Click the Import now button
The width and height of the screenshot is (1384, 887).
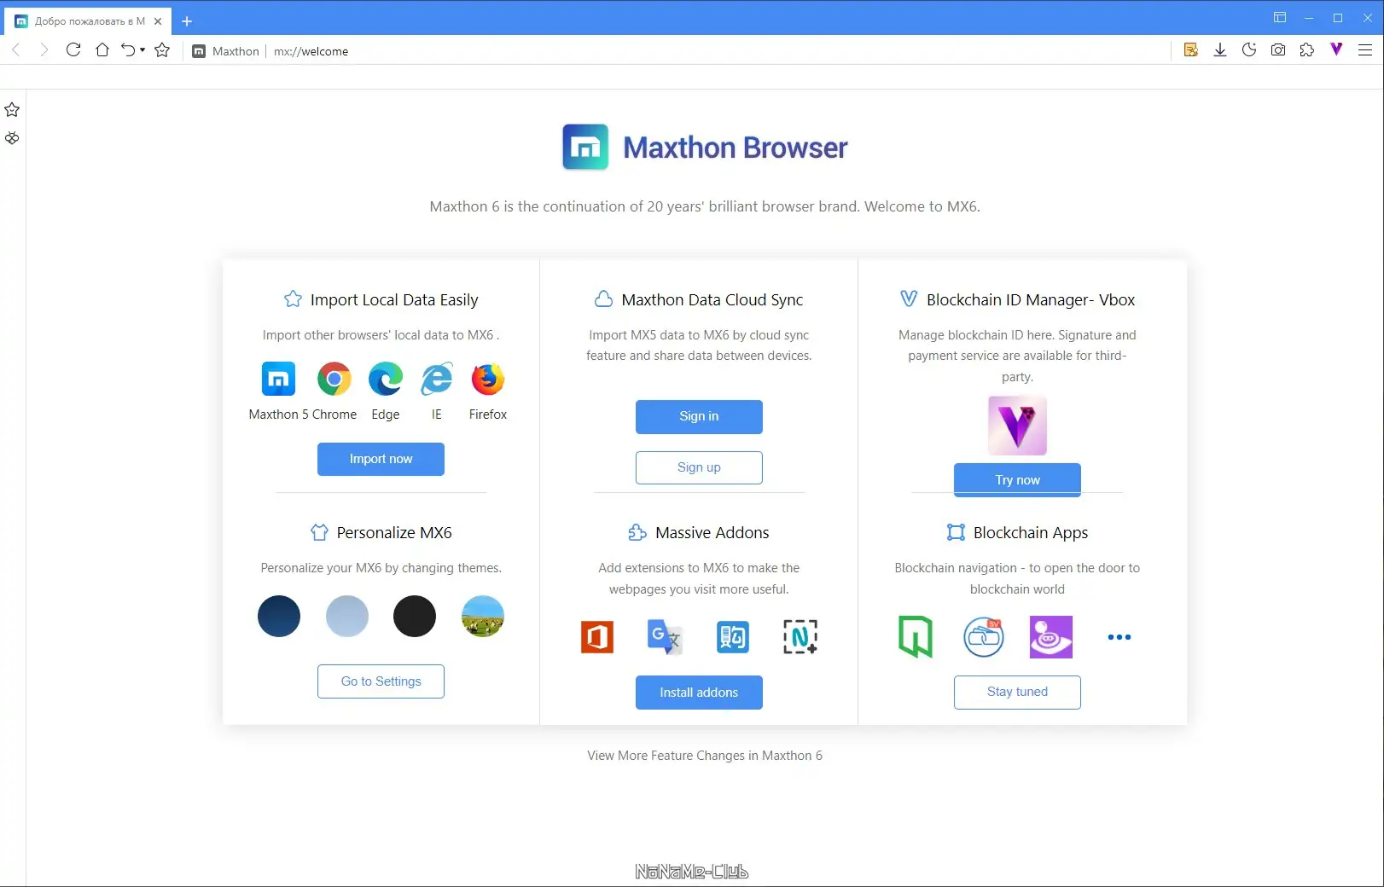point(381,459)
